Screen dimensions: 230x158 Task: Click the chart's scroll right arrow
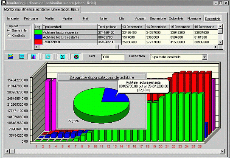tap(222, 151)
